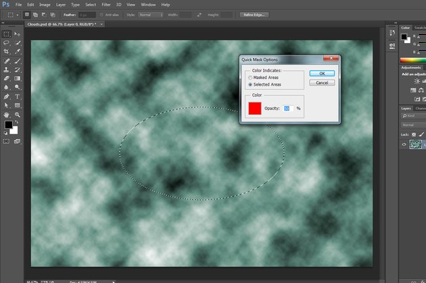Click the New Selection mode icon
The height and width of the screenshot is (283, 426).
point(26,15)
